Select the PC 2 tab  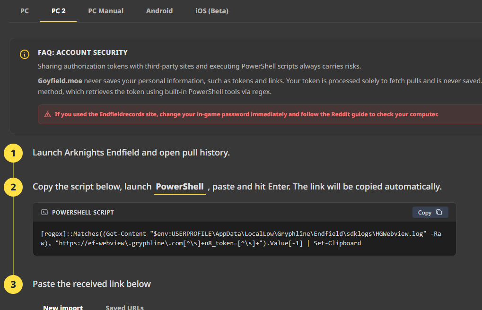58,11
